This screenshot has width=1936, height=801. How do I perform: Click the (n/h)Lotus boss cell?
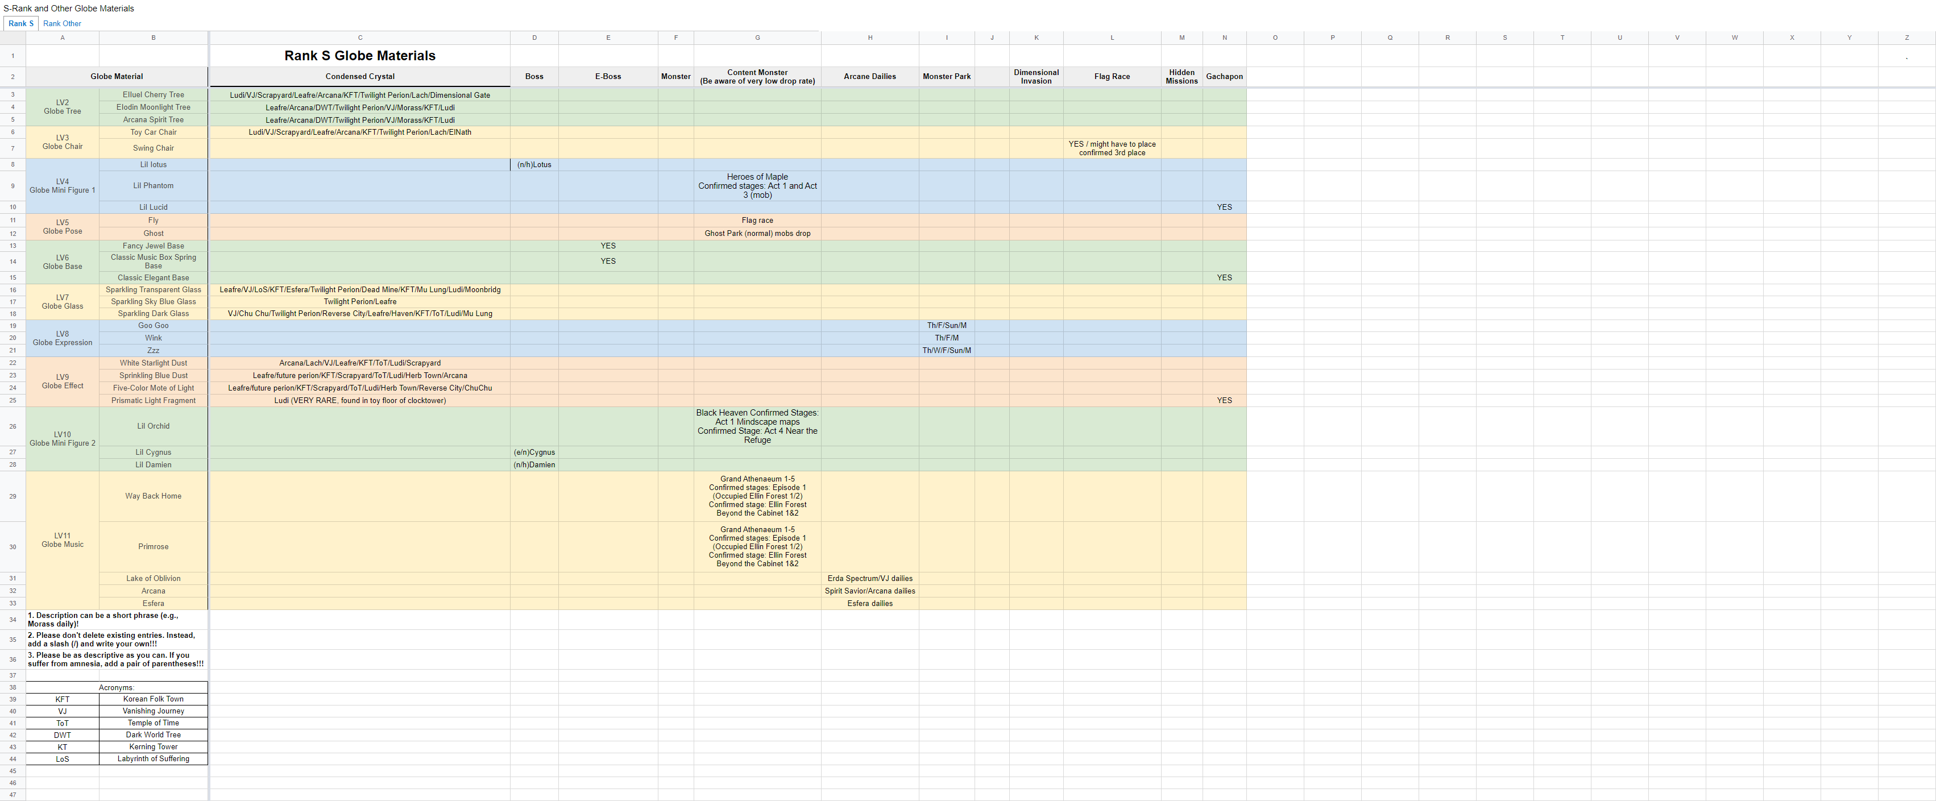[534, 164]
